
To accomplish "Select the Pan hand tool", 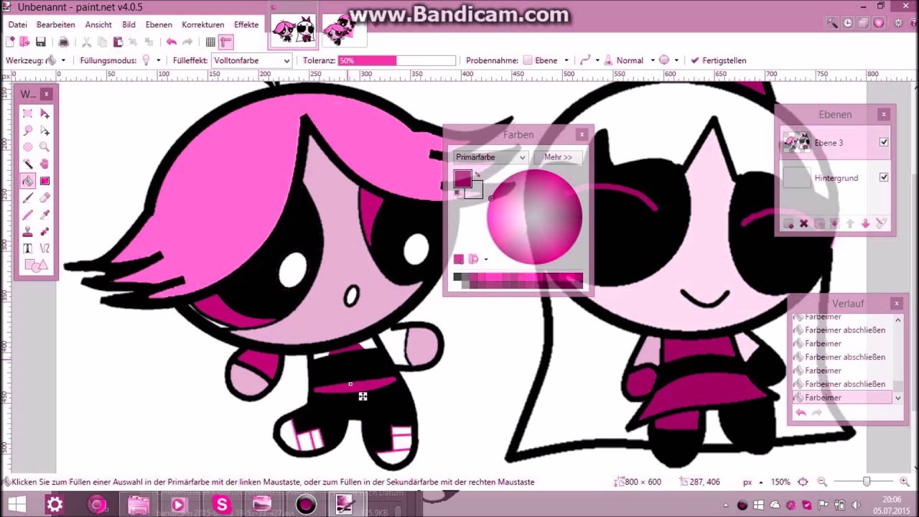I will pos(45,164).
